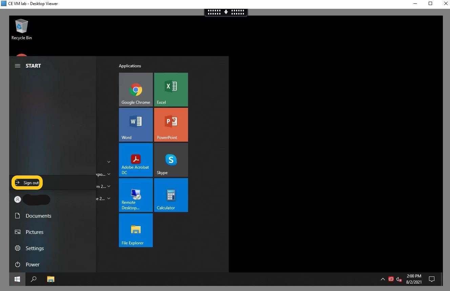Image resolution: width=450 pixels, height=291 pixels.
Task: Open File Explorer from the taskbar
Action: (x=50, y=279)
